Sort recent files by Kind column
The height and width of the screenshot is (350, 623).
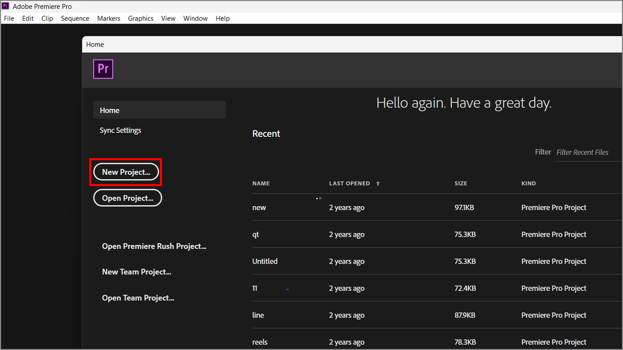point(529,184)
